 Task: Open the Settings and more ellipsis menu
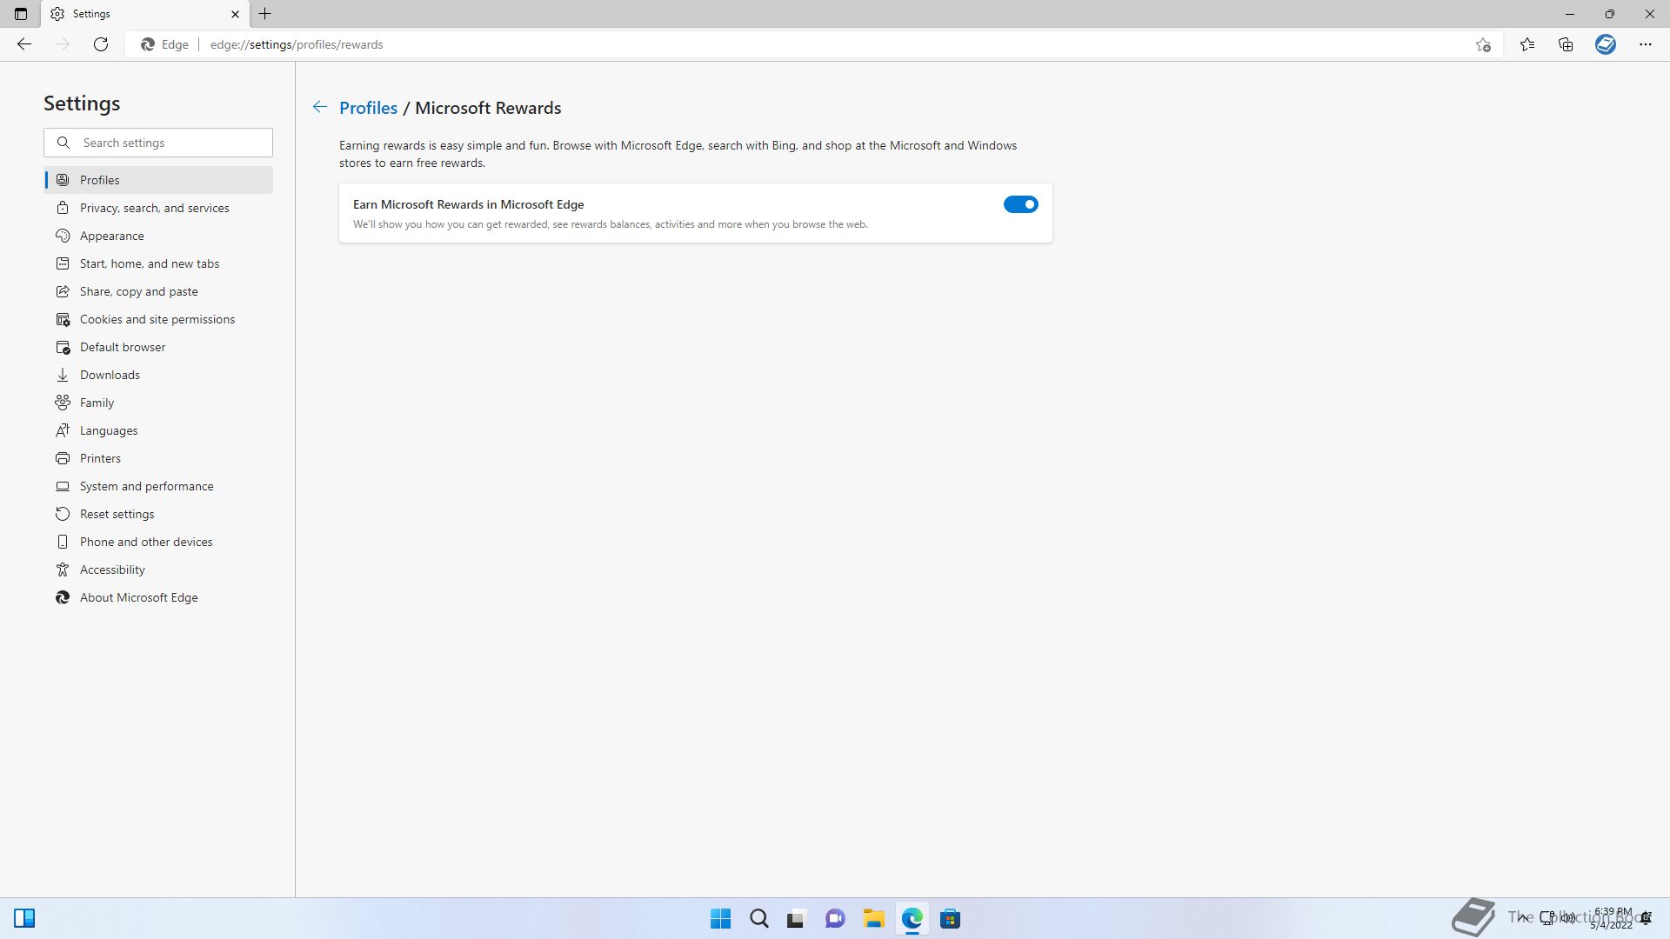click(1646, 44)
